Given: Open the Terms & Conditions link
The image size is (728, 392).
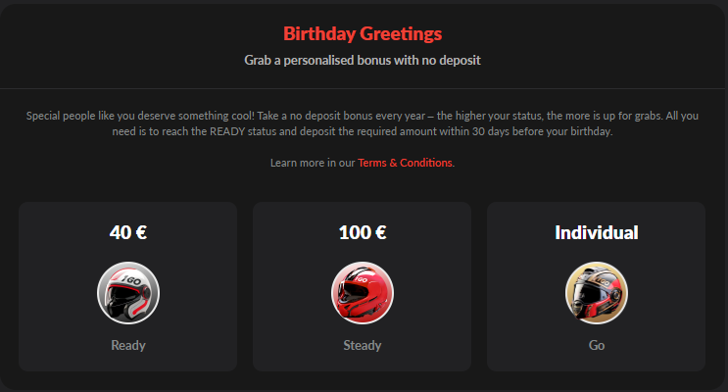Looking at the screenshot, I should [405, 163].
